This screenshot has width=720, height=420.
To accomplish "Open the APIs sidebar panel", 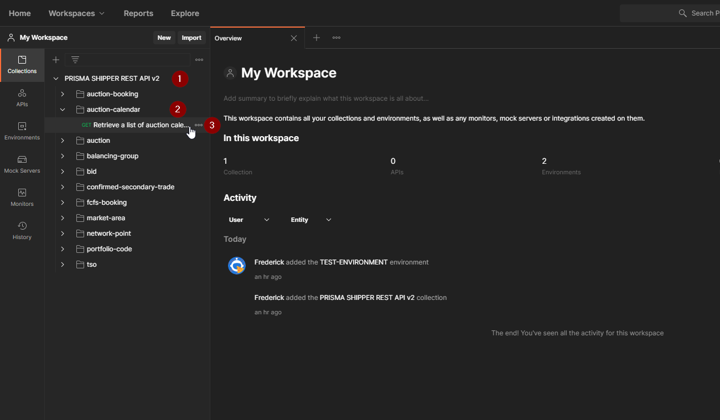I will (22, 98).
